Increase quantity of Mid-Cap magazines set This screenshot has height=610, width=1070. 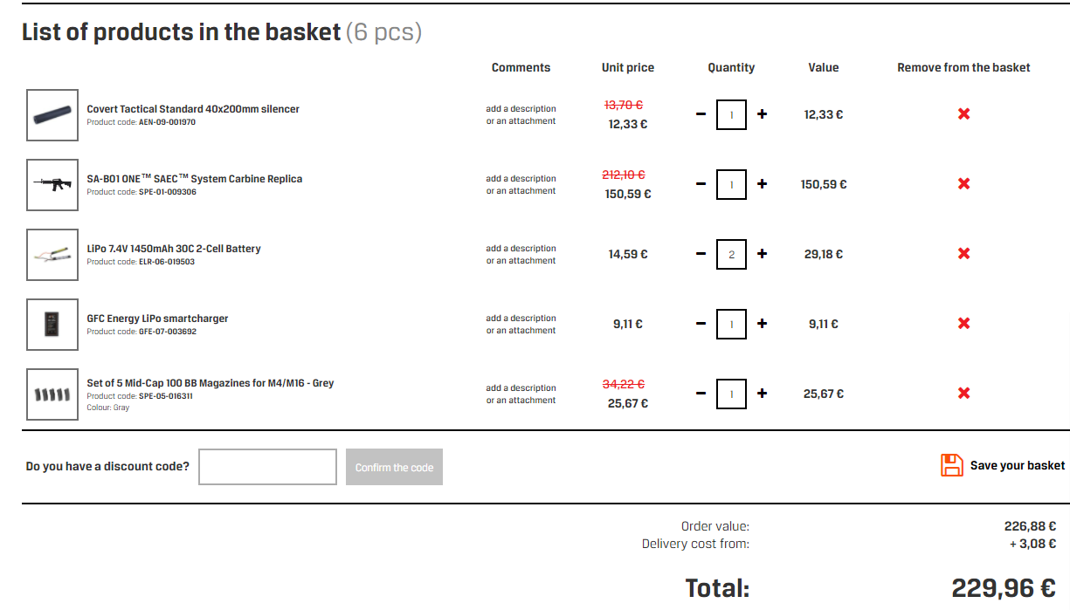coord(762,394)
